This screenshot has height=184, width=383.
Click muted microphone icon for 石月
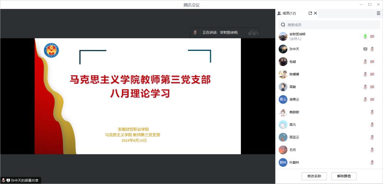[372, 150]
